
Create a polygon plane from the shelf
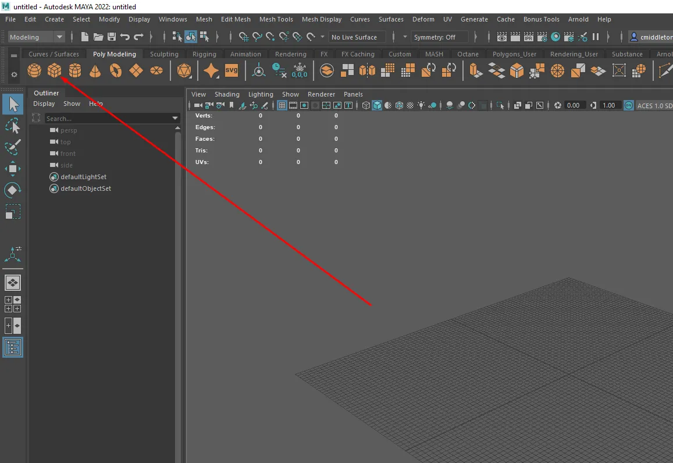tap(136, 70)
